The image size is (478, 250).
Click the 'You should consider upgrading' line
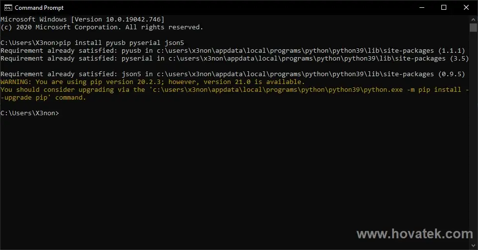[234, 90]
